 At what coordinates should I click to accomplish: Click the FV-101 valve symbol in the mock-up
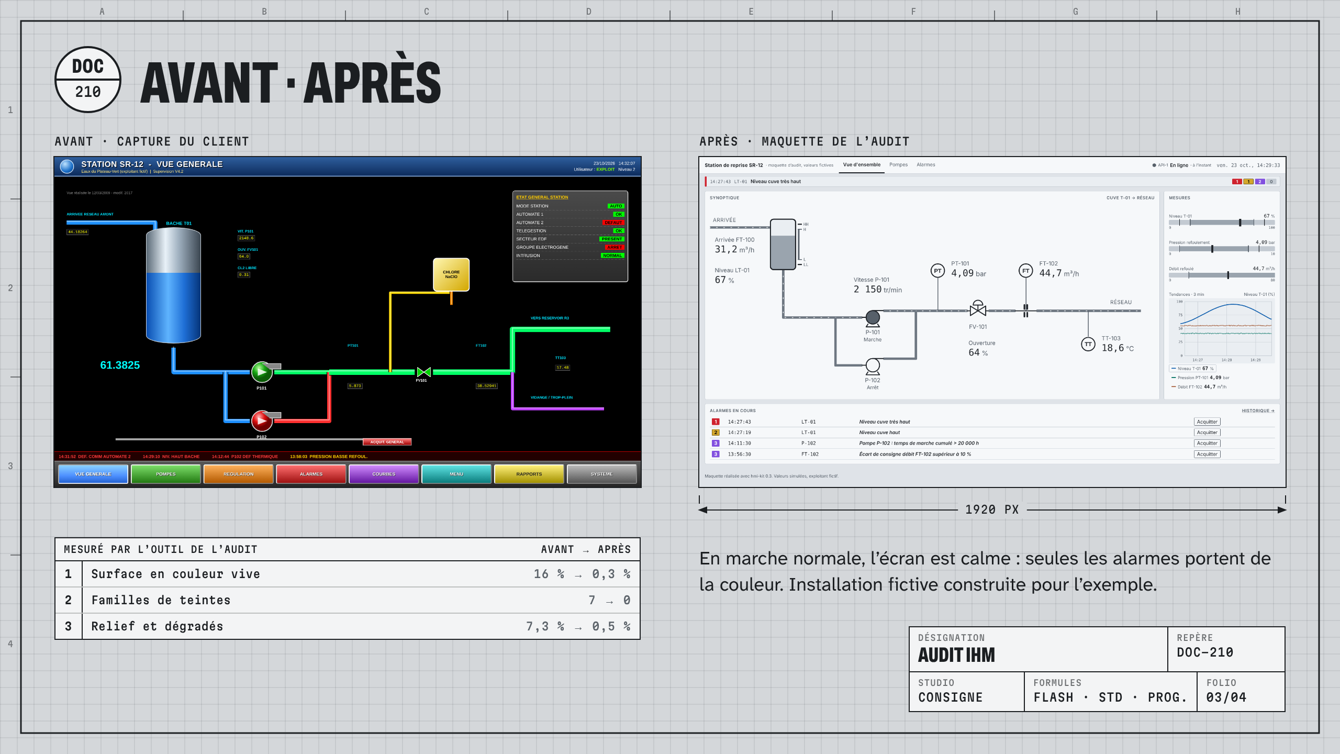(978, 308)
